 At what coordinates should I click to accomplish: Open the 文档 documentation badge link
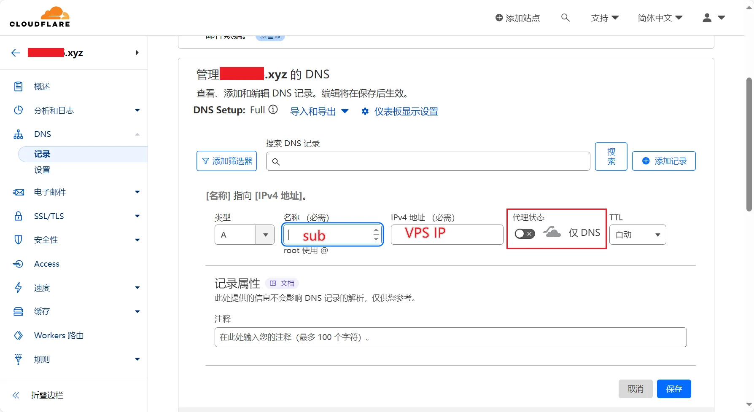click(x=282, y=283)
